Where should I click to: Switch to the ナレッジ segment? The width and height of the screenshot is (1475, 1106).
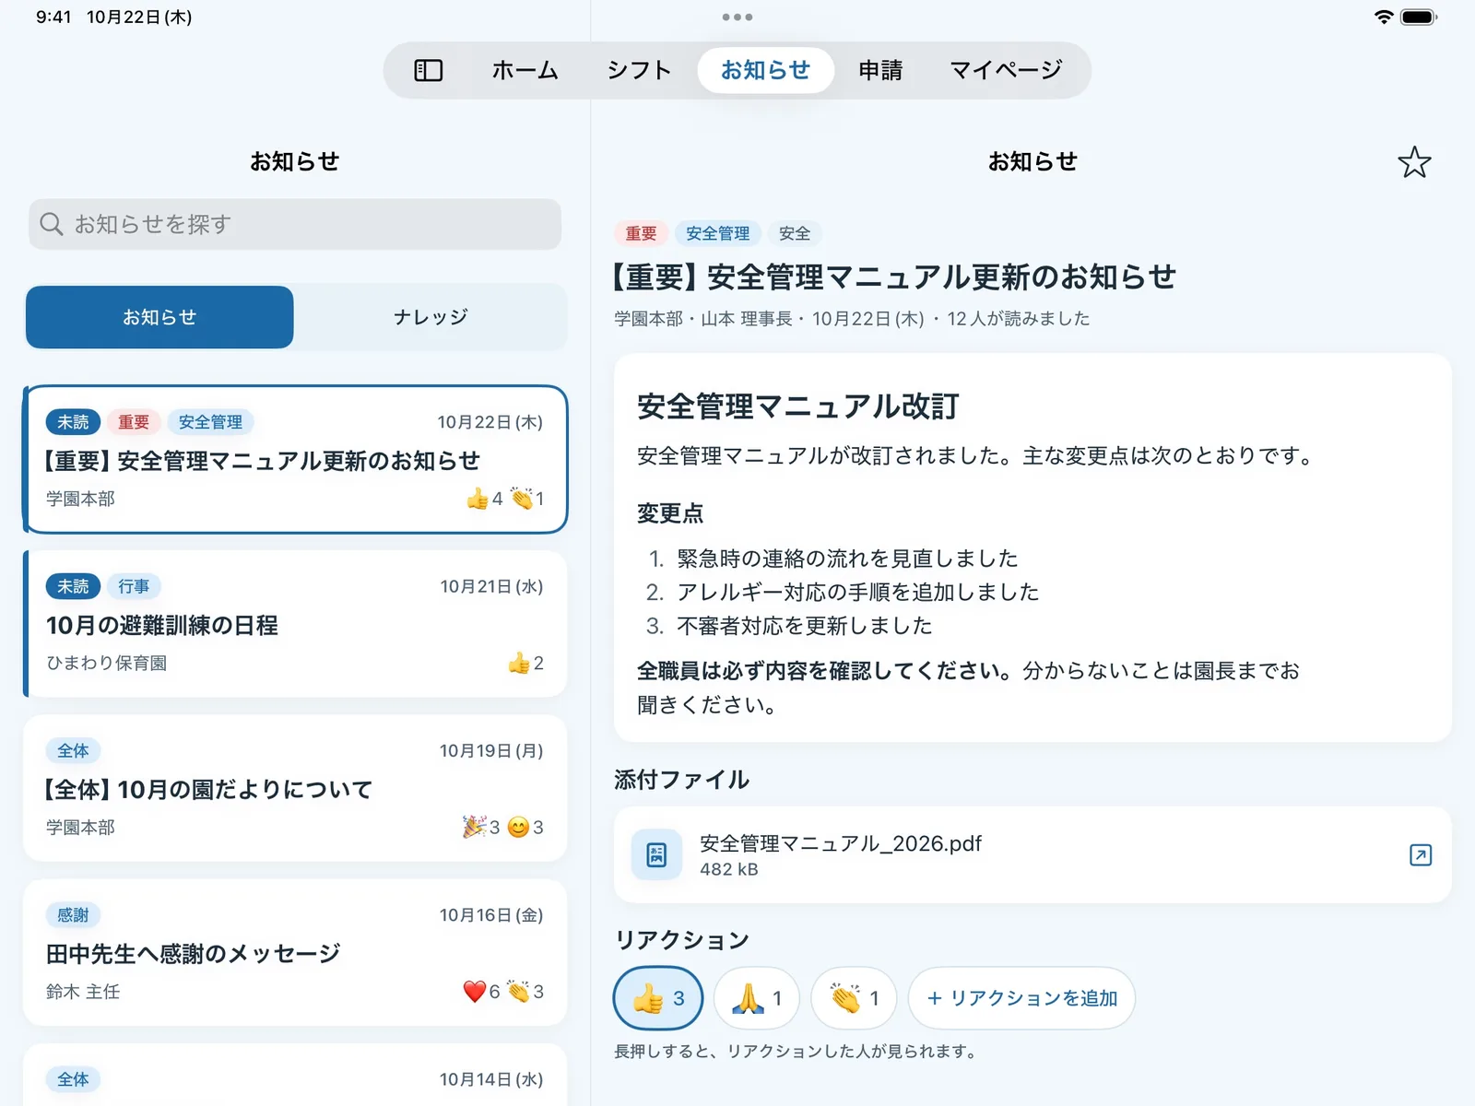pos(431,317)
